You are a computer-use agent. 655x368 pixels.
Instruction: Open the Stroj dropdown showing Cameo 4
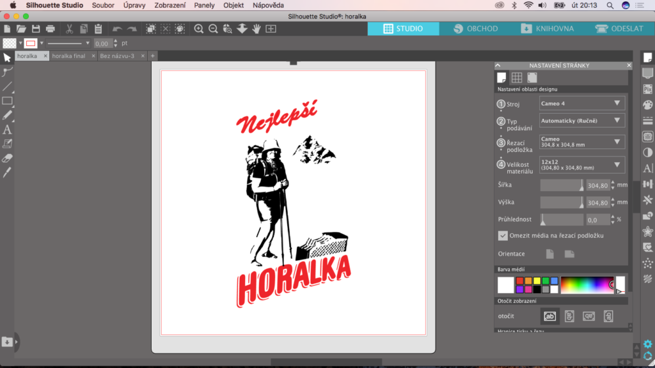[582, 103]
